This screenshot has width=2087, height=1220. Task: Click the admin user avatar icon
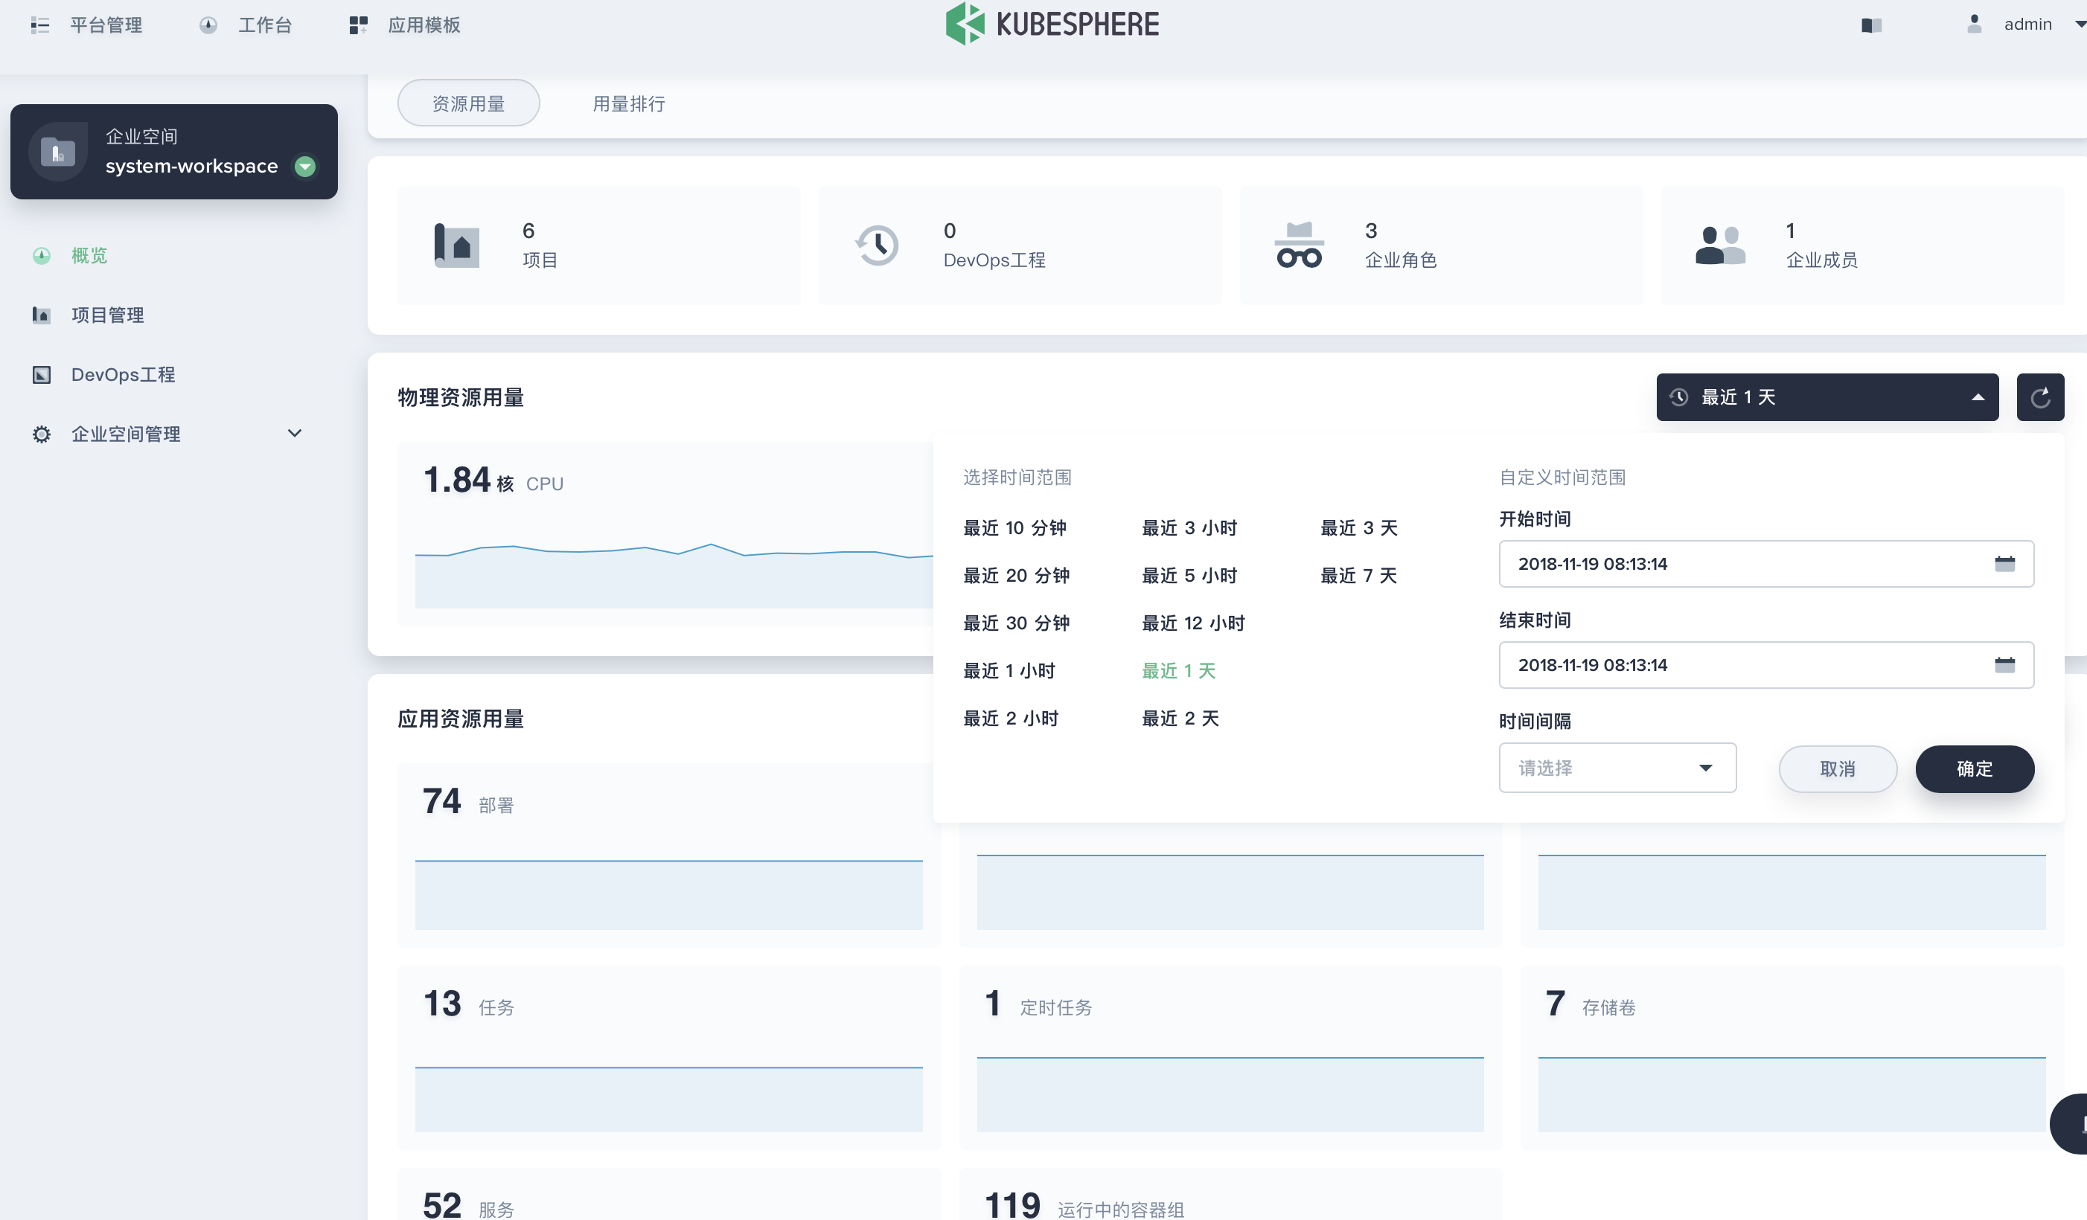click(x=1975, y=24)
